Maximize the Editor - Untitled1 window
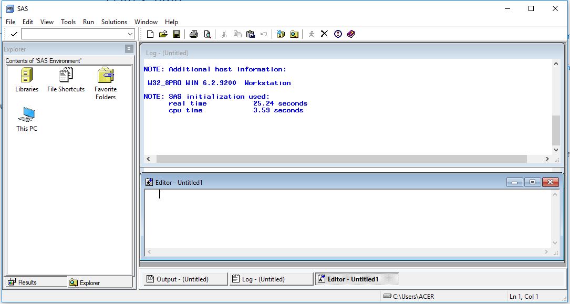Viewport: 570px width, 304px height. 532,182
